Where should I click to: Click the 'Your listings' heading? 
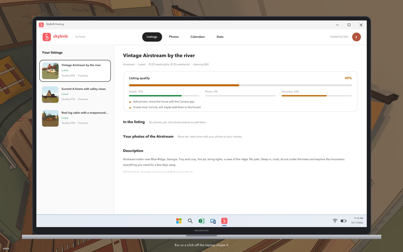pyautogui.click(x=52, y=52)
